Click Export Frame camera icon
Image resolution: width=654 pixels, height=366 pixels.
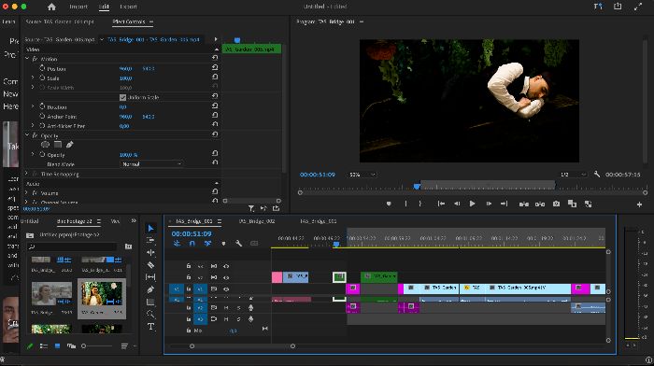point(556,204)
